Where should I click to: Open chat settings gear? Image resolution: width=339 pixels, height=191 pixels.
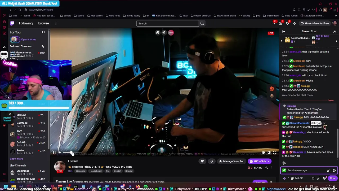pyautogui.click(x=324, y=178)
